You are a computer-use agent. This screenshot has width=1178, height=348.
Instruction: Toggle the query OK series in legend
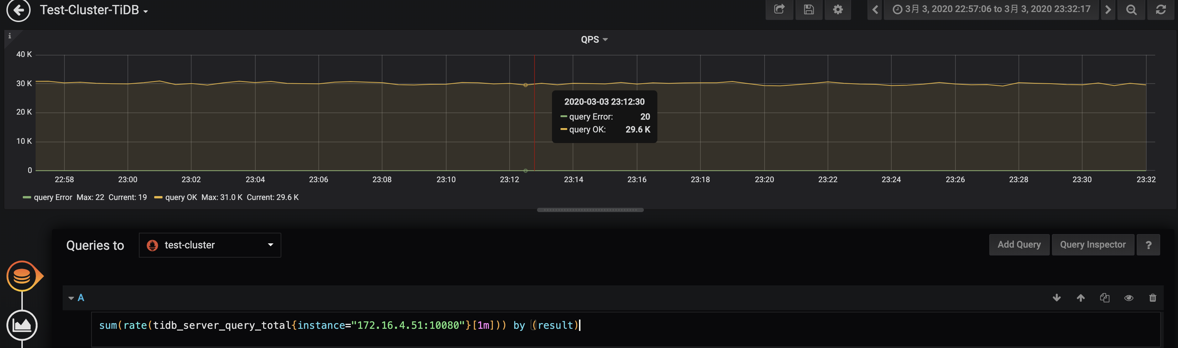point(181,197)
